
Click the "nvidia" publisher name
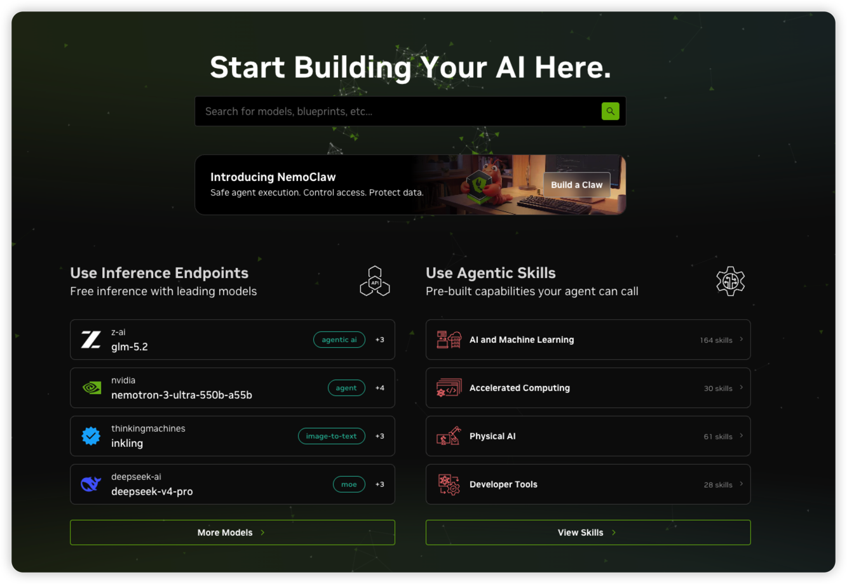(x=123, y=380)
